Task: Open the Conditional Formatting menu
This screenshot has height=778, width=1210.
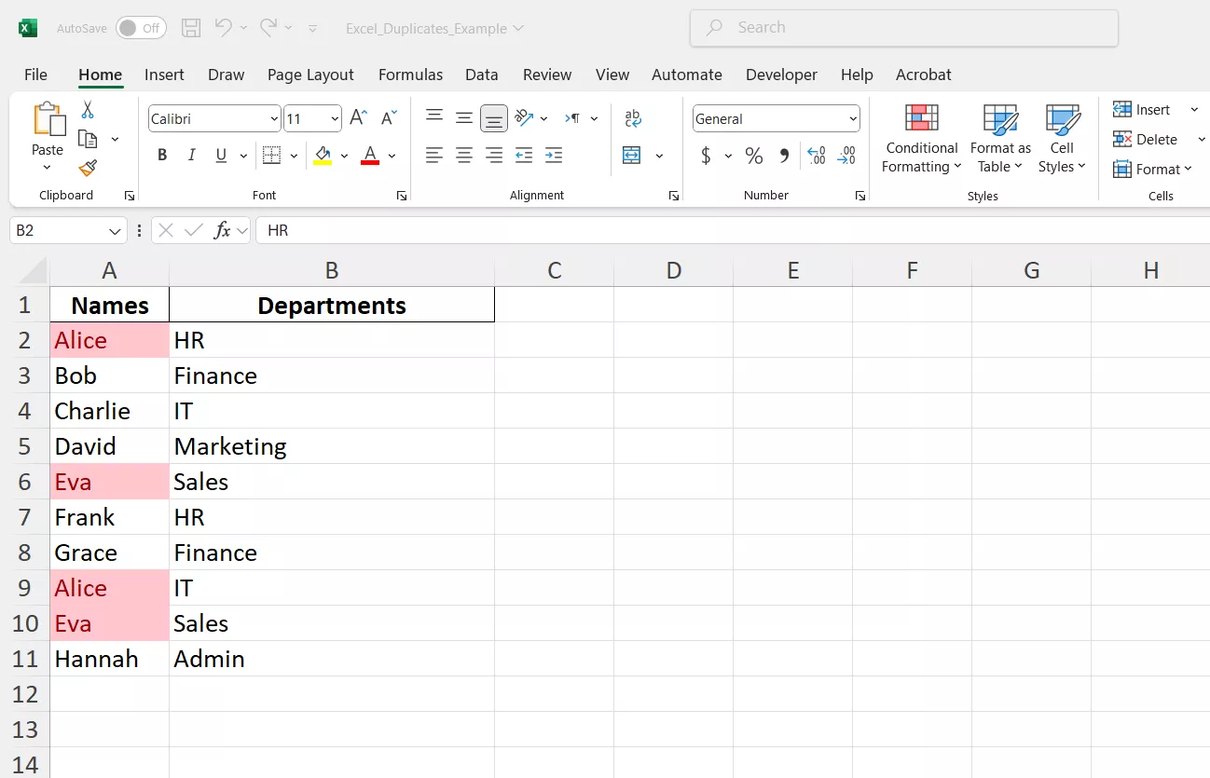Action: coord(920,140)
